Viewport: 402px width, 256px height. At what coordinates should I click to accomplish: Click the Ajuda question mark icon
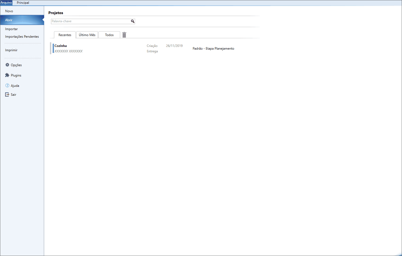7,85
